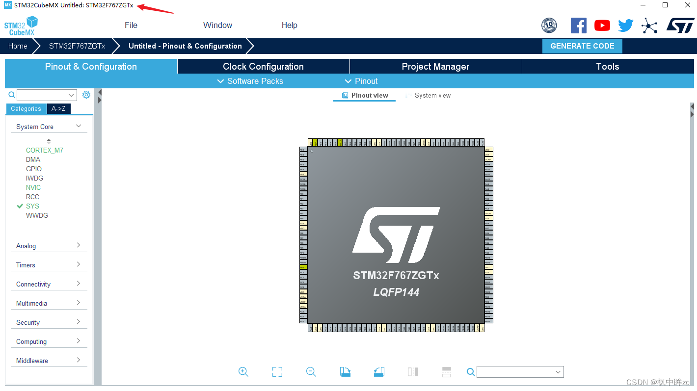
Task: Rotate the chip clockwise
Action: pyautogui.click(x=345, y=371)
